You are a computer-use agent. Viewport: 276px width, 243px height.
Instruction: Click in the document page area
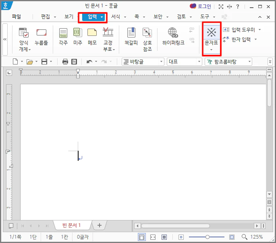click(x=143, y=152)
